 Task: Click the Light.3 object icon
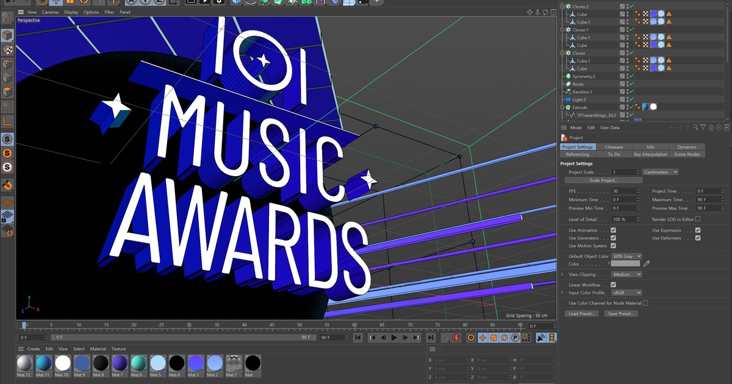569,99
